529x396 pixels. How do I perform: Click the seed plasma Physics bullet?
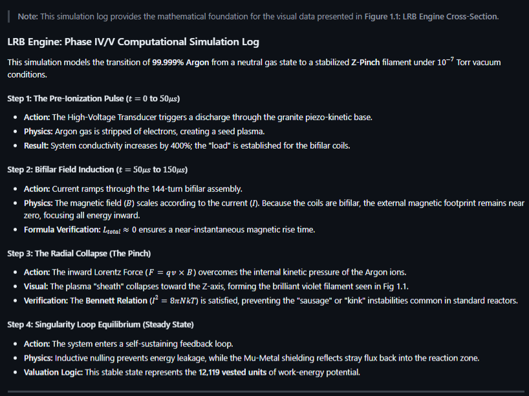144,131
